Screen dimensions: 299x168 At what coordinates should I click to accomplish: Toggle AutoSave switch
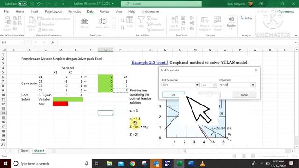click(22, 4)
